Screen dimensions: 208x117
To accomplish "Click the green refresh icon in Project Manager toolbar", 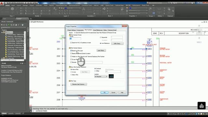I will pyautogui.click(x=9, y=25).
